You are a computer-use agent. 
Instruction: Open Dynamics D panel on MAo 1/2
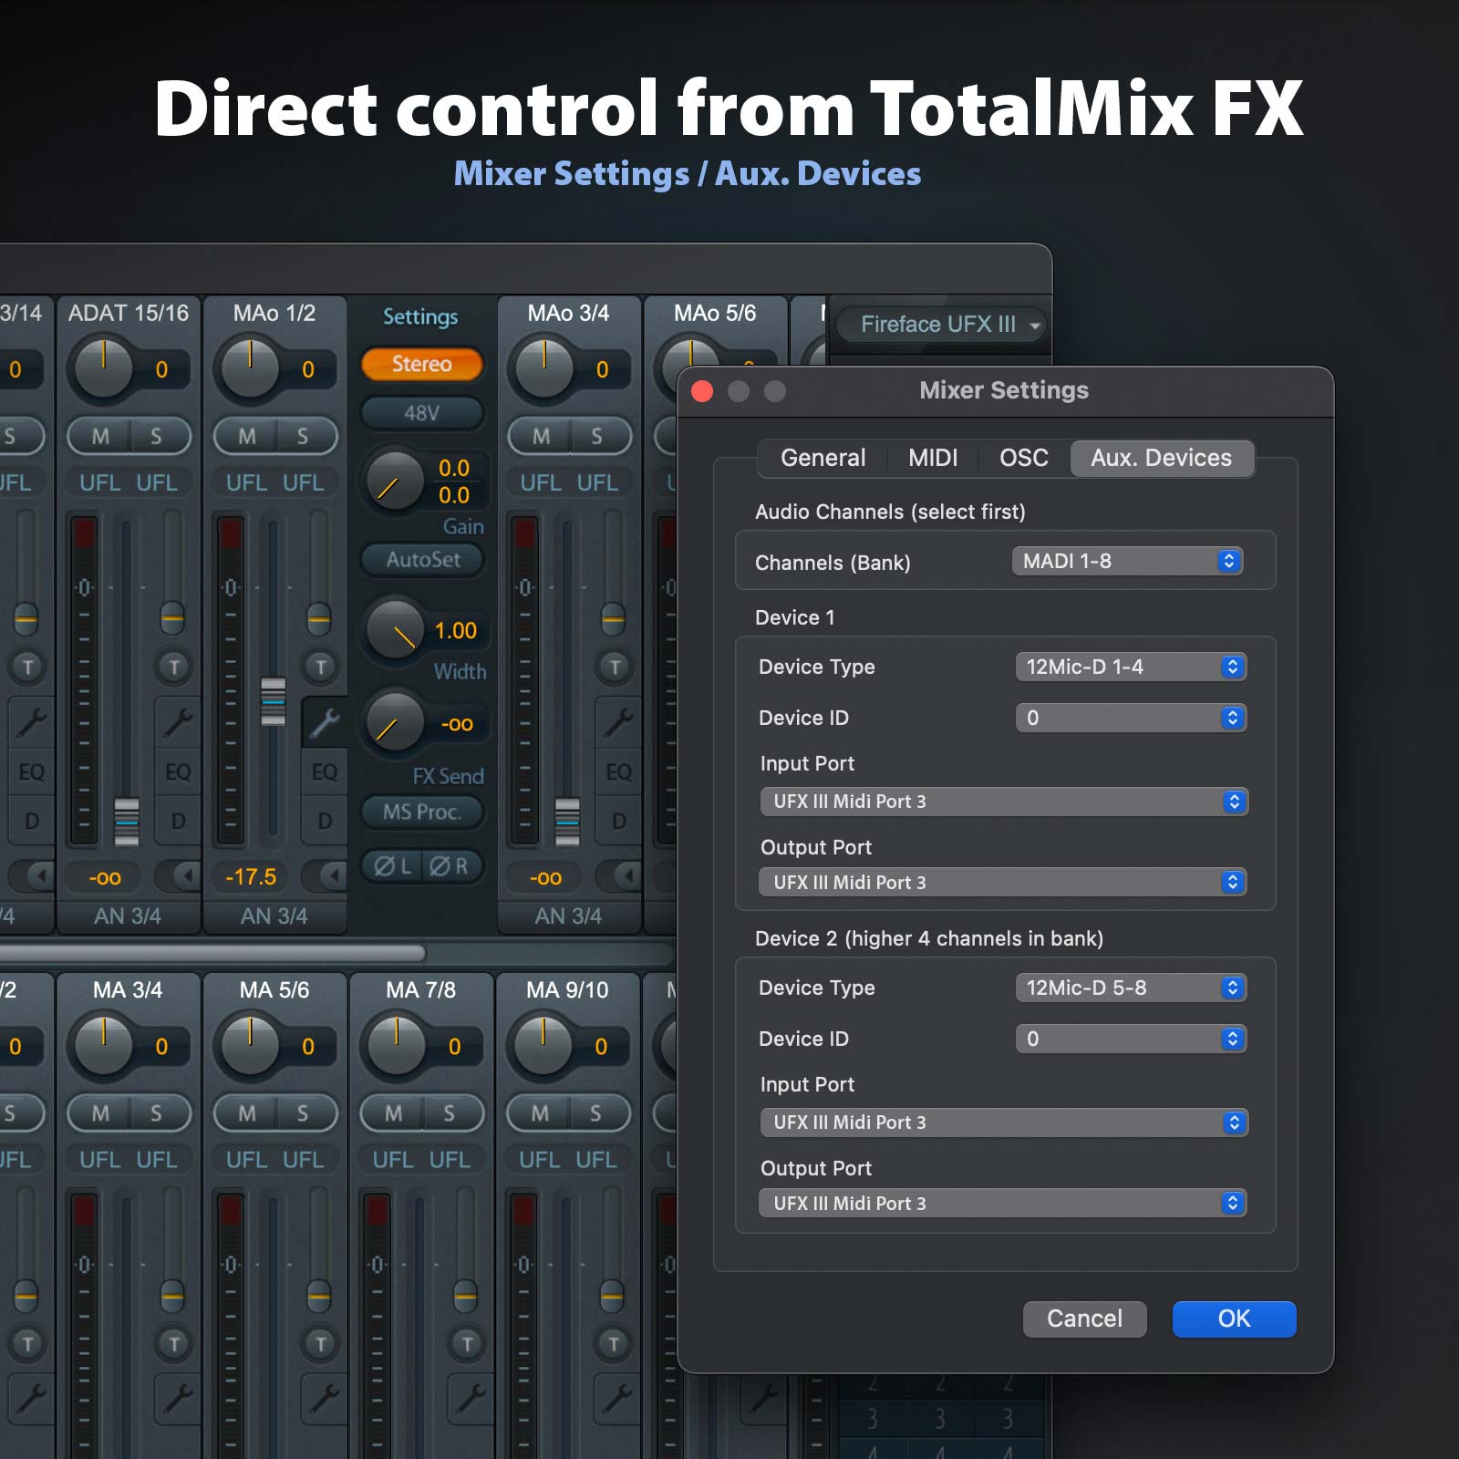click(325, 821)
